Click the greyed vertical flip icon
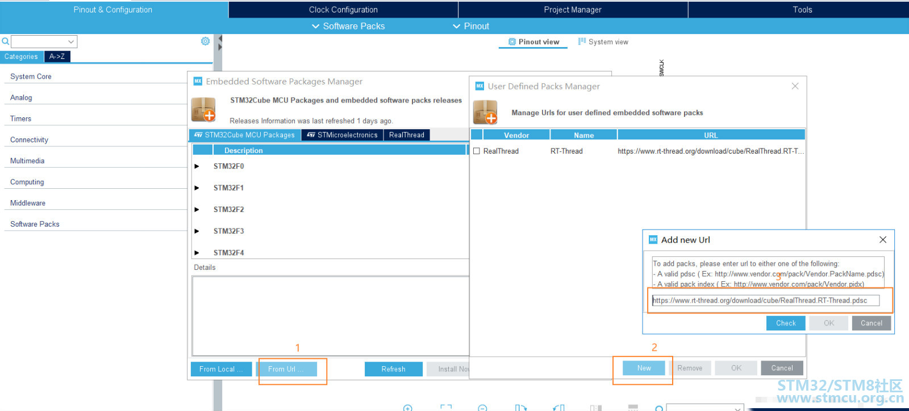This screenshot has height=411, width=909. pos(595,408)
